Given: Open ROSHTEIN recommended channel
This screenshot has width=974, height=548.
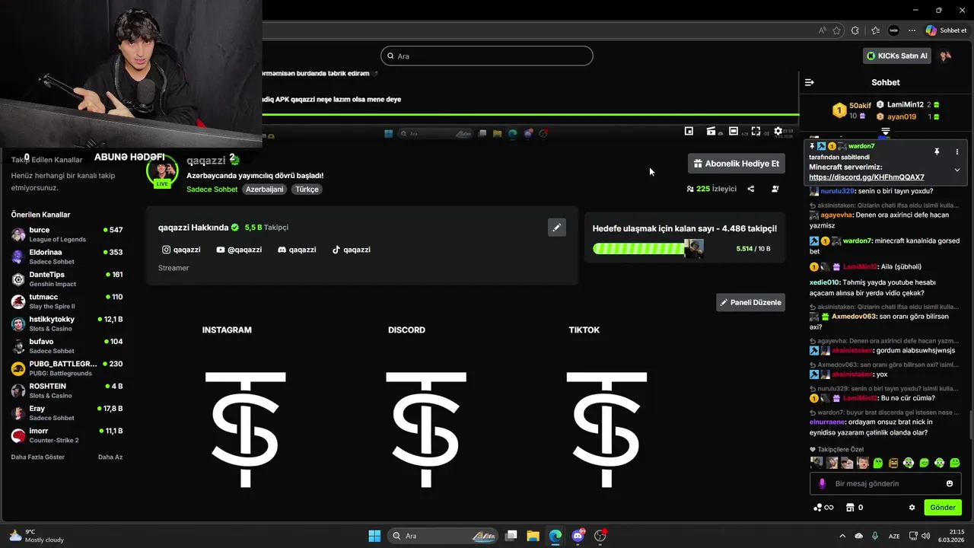Looking at the screenshot, I should 67,390.
